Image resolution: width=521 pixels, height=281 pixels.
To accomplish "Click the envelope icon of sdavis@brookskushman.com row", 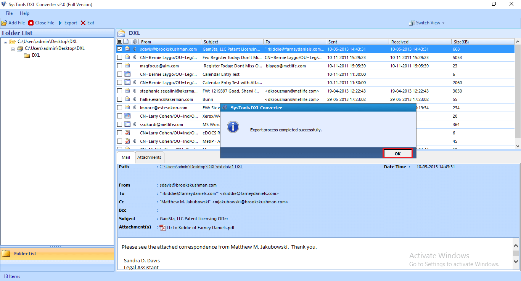I will tap(127, 49).
